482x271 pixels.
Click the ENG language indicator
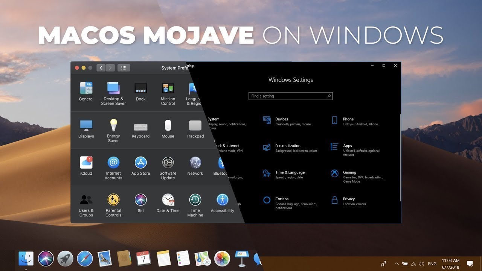coord(432,263)
